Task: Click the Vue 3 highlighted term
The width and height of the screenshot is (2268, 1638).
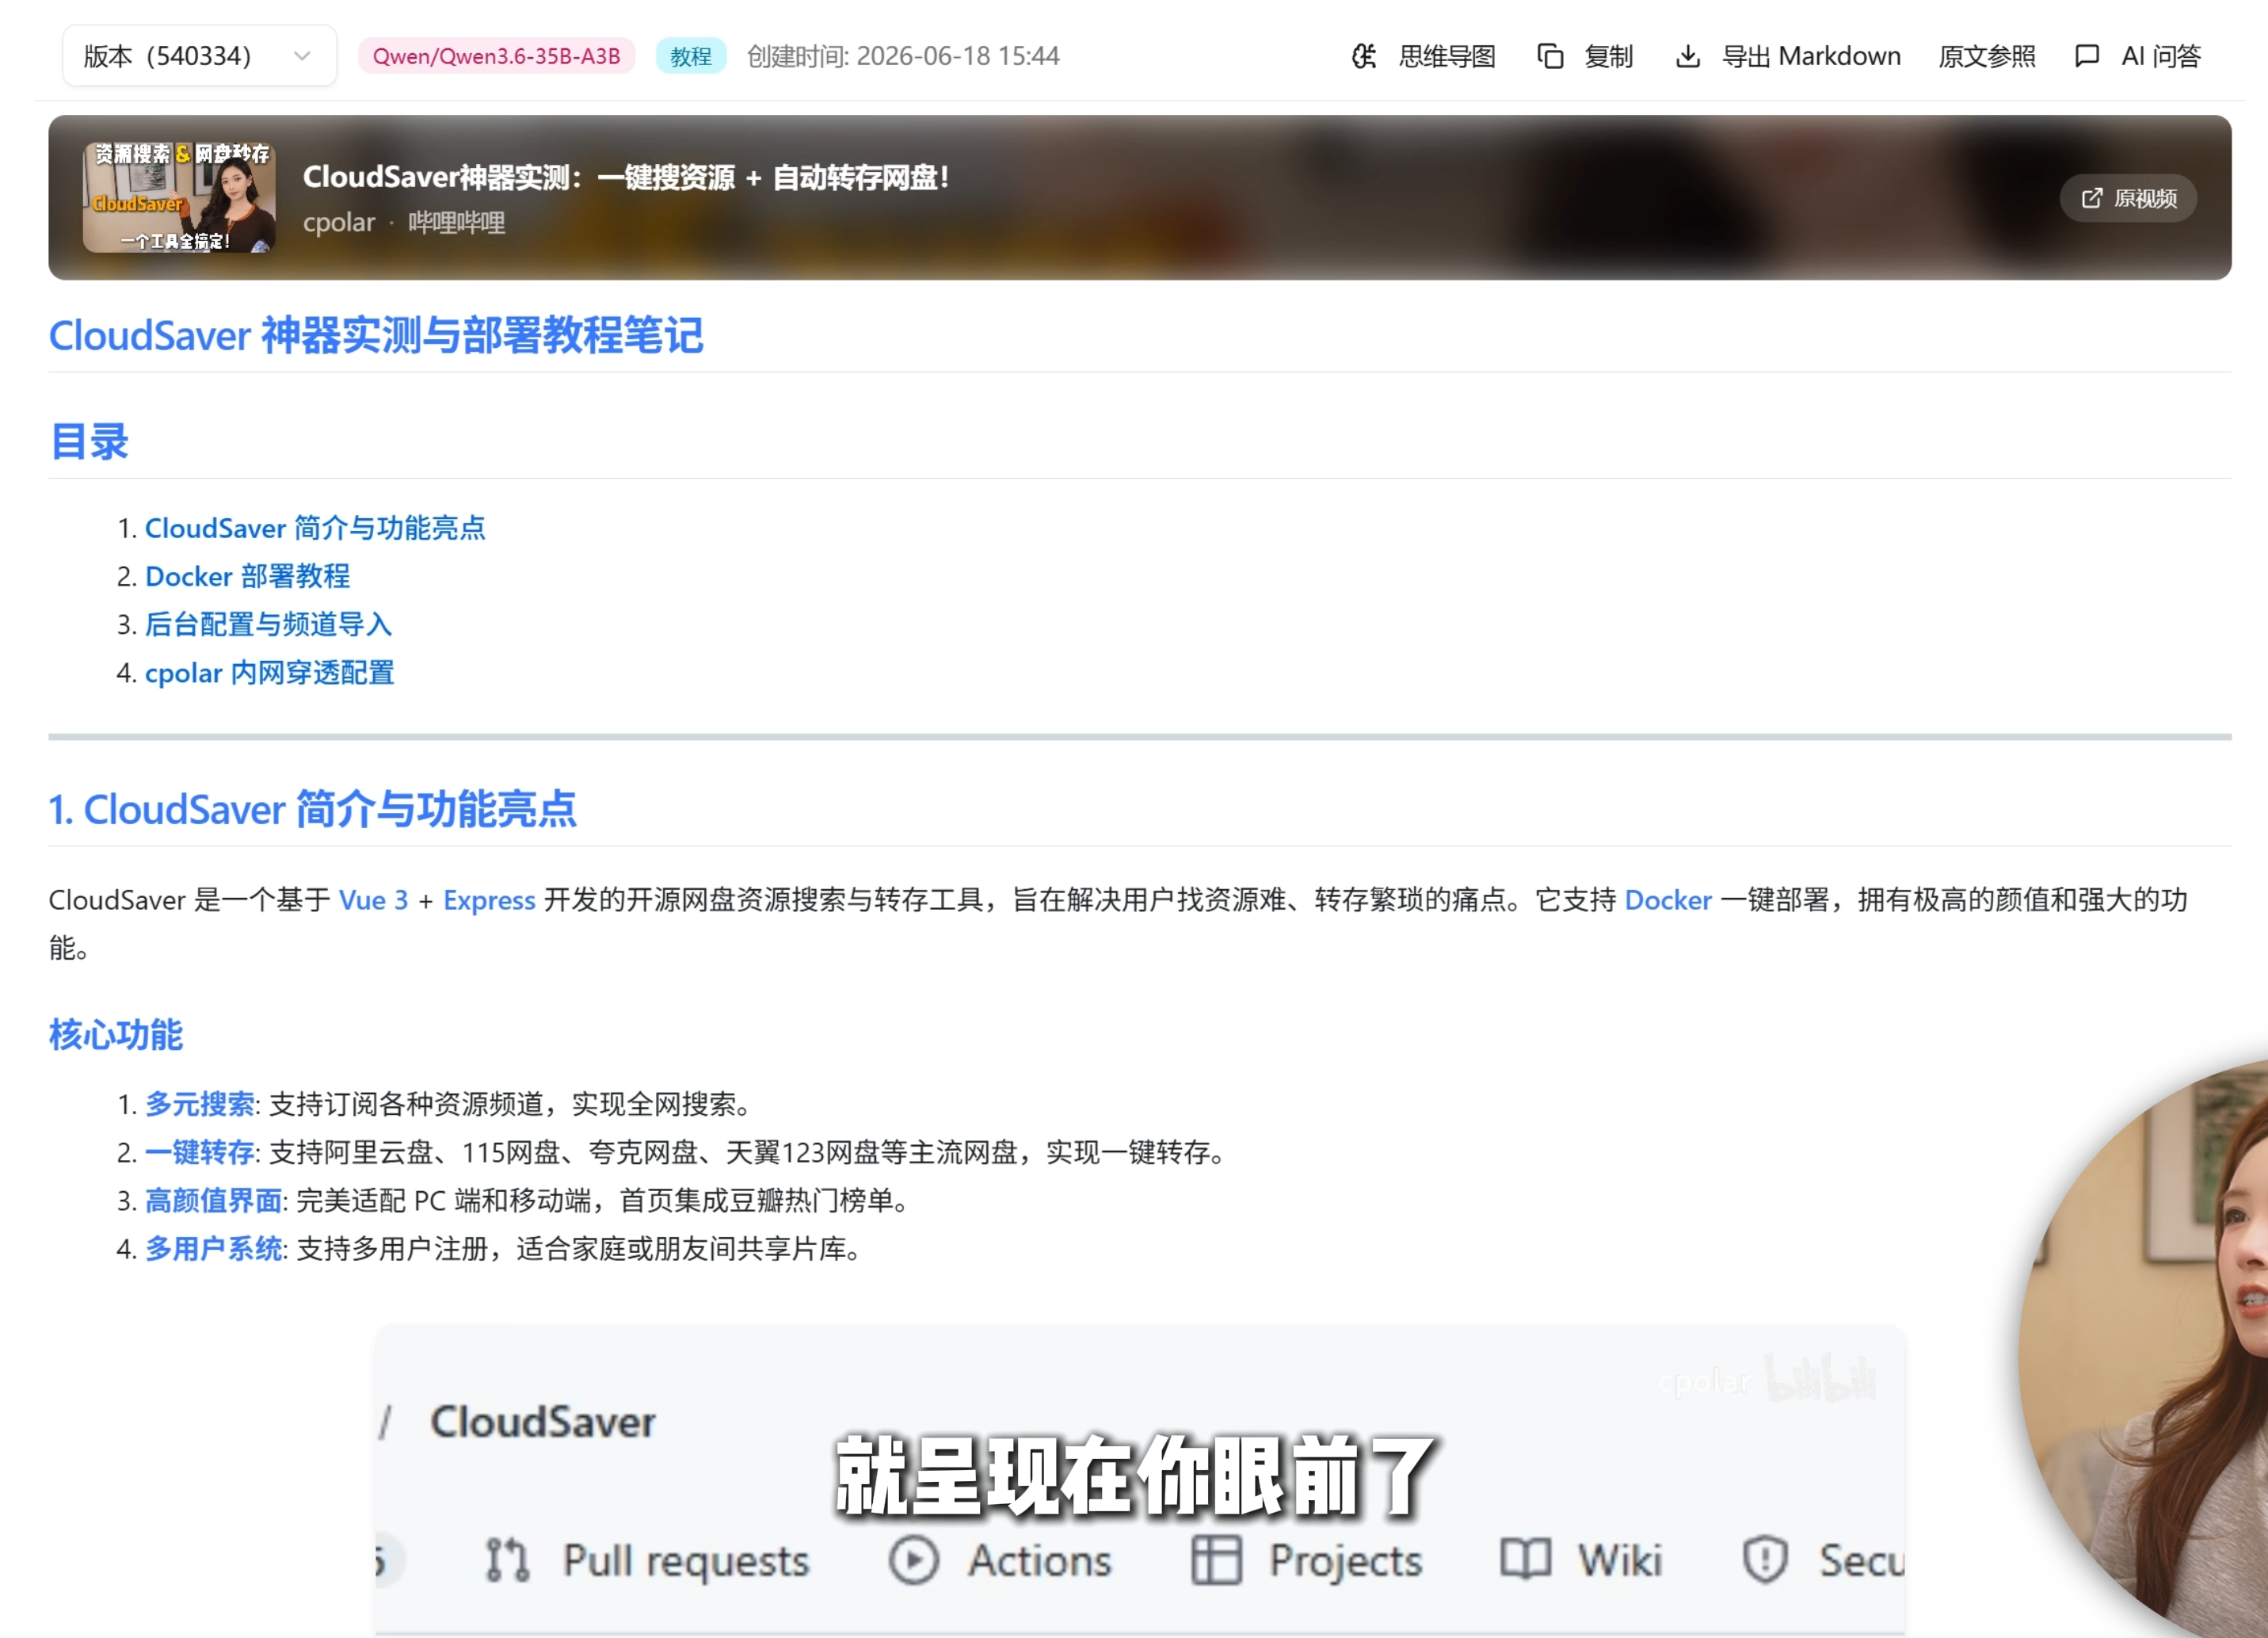Action: click(373, 899)
